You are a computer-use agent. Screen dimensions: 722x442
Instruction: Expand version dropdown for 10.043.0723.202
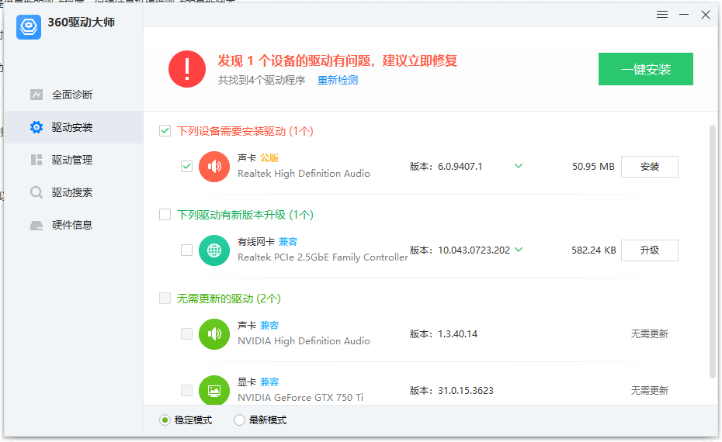click(x=519, y=250)
